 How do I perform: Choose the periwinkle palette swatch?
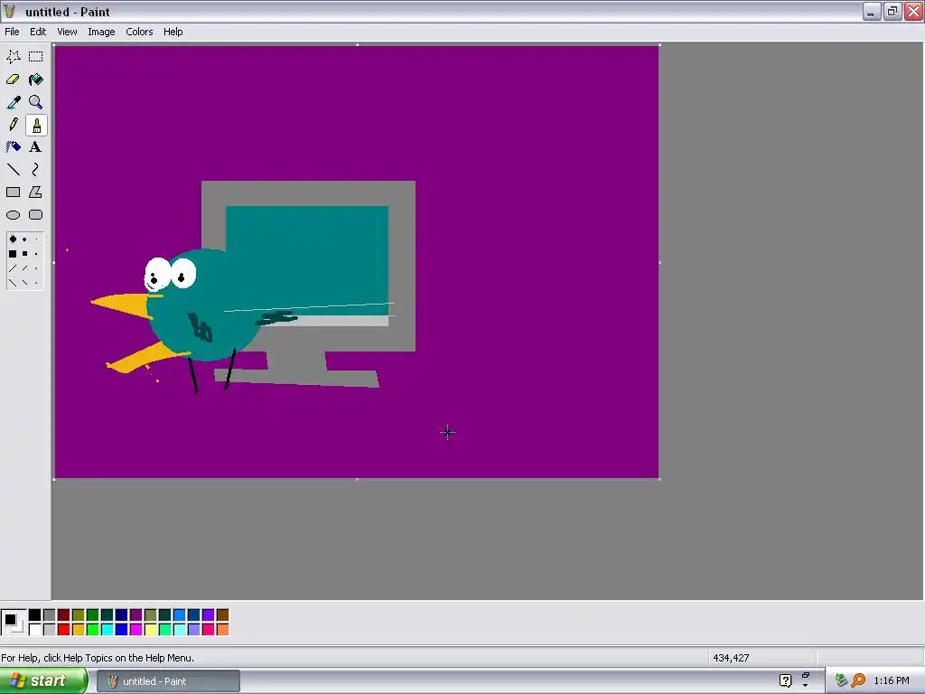(193, 630)
